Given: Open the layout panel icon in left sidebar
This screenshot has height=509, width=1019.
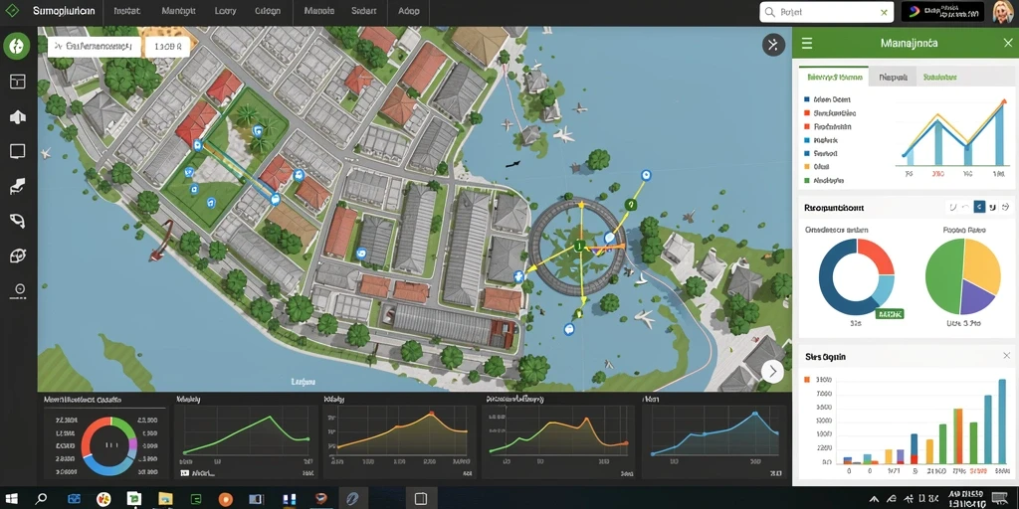Looking at the screenshot, I should (18, 82).
